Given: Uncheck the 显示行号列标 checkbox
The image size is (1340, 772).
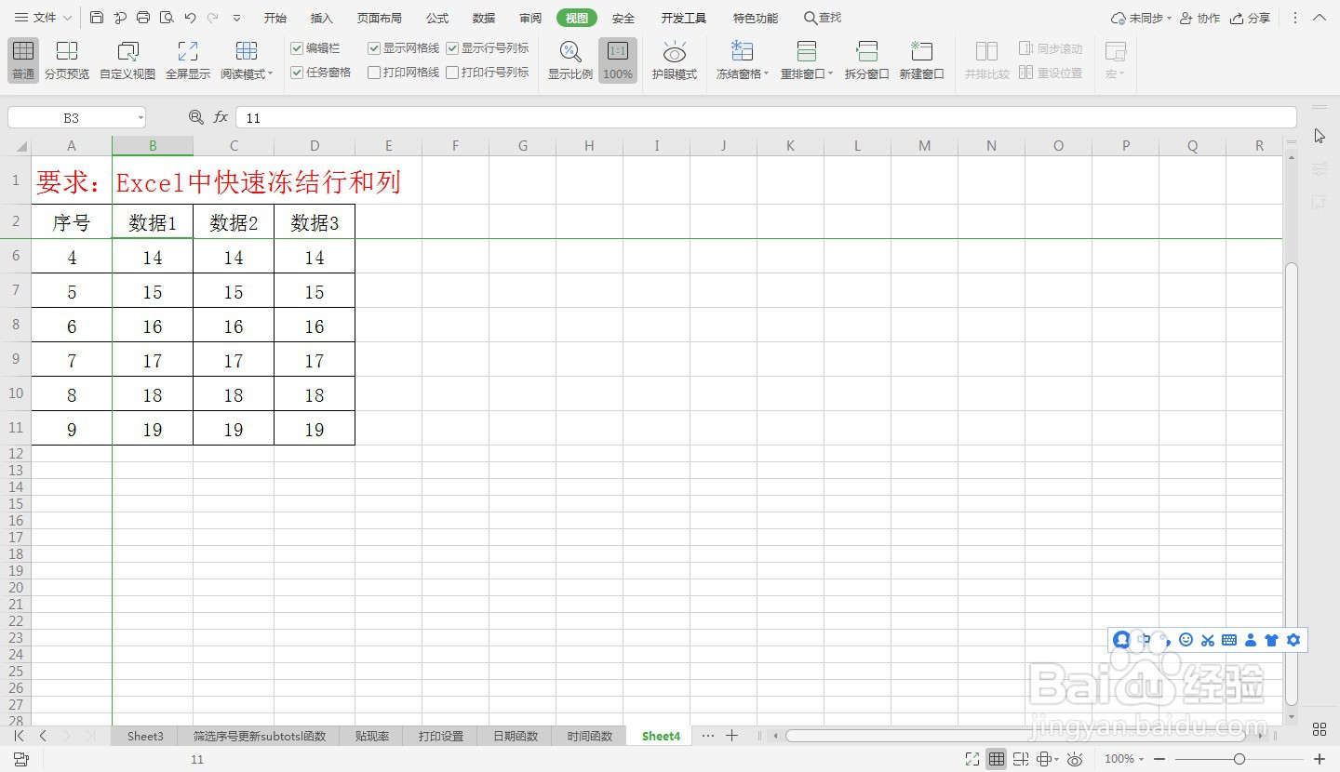Looking at the screenshot, I should click(452, 48).
